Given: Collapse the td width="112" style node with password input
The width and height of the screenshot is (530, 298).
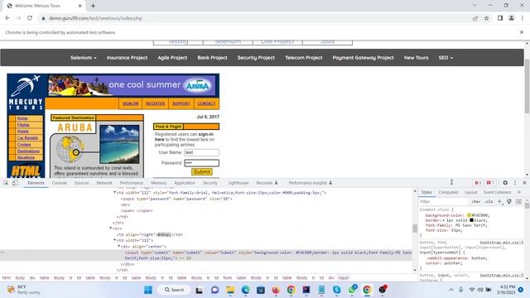Looking at the screenshot, I should [114, 192].
